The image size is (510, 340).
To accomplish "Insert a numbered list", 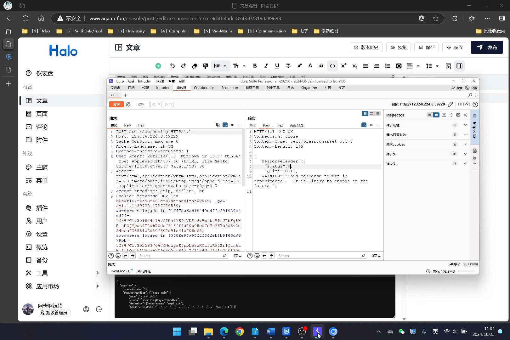I will point(377,66).
